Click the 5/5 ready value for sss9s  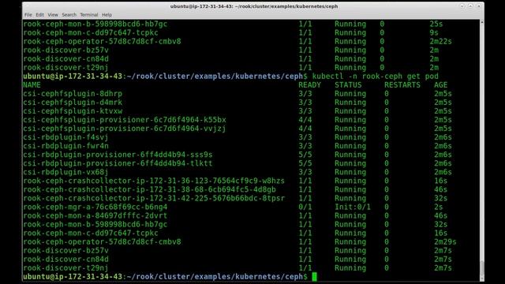(x=305, y=155)
